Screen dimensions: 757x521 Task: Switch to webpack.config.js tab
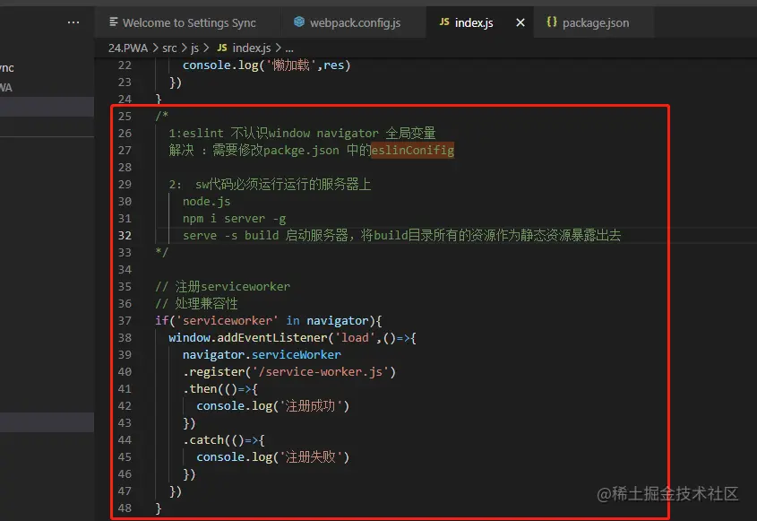[355, 22]
